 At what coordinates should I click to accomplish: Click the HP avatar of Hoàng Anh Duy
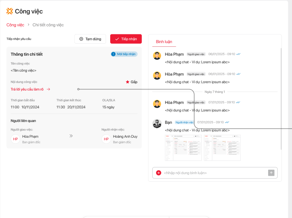coord(106,139)
